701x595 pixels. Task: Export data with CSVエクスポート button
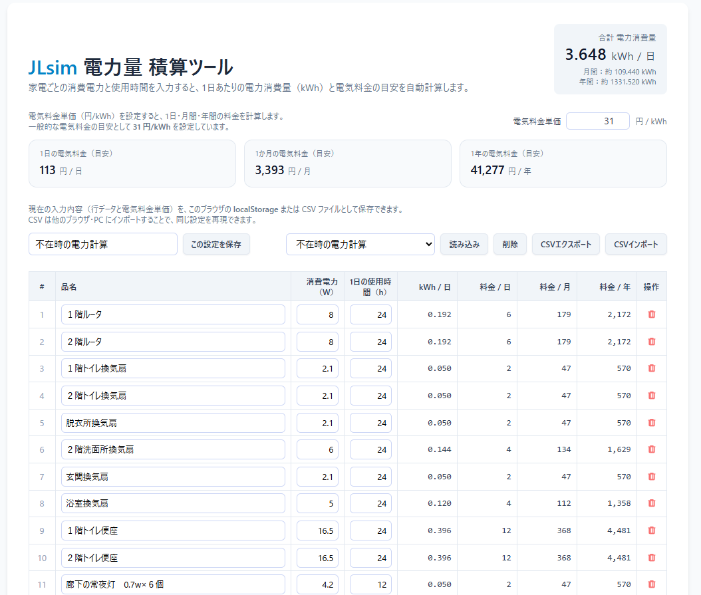tap(565, 245)
